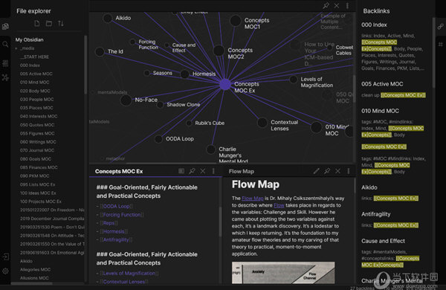
Task: Open Allegories MOC file
Action: pyautogui.click(x=35, y=269)
